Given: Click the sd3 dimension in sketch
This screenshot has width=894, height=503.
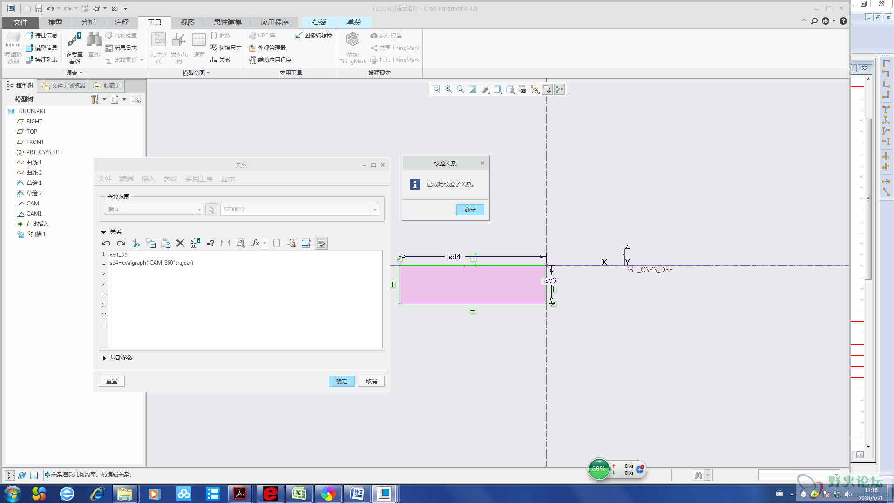Looking at the screenshot, I should [x=551, y=280].
